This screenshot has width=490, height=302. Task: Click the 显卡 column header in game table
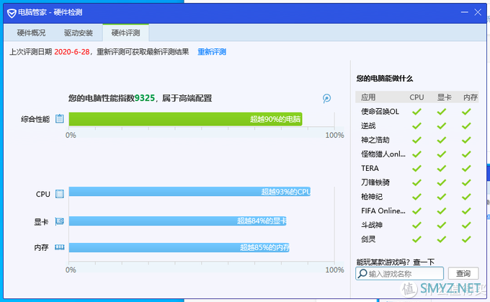coord(444,97)
